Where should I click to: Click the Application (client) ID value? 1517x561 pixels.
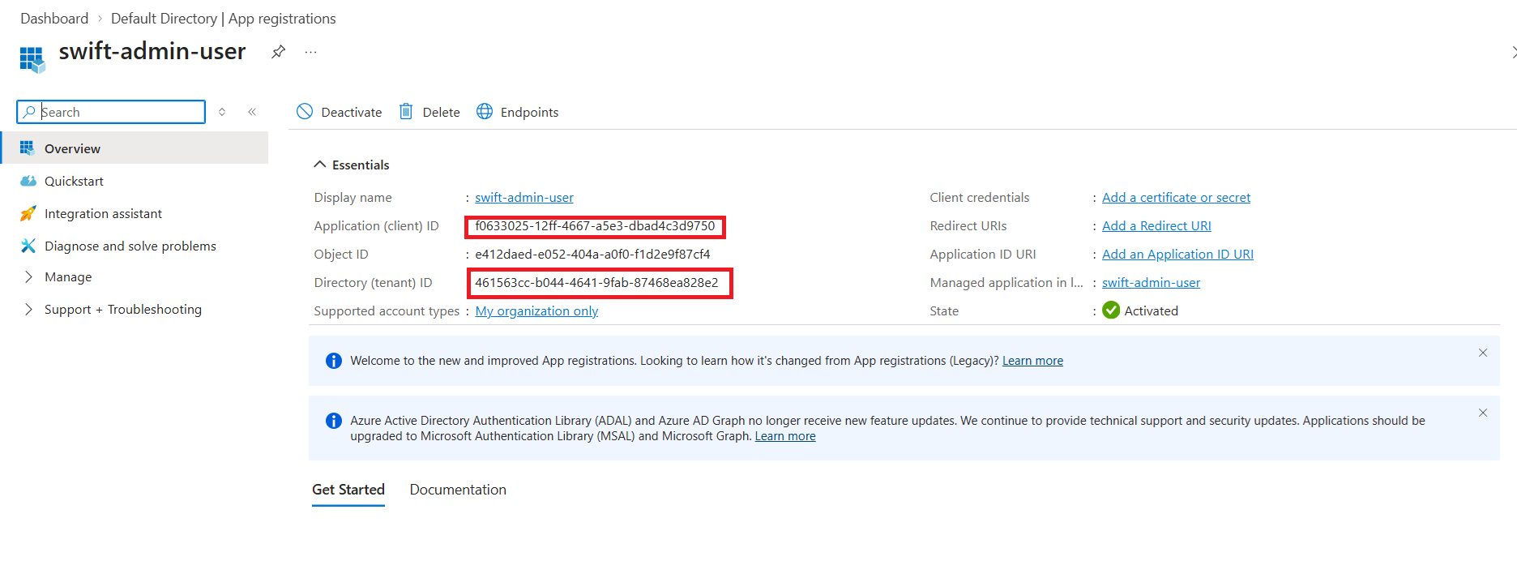[595, 226]
